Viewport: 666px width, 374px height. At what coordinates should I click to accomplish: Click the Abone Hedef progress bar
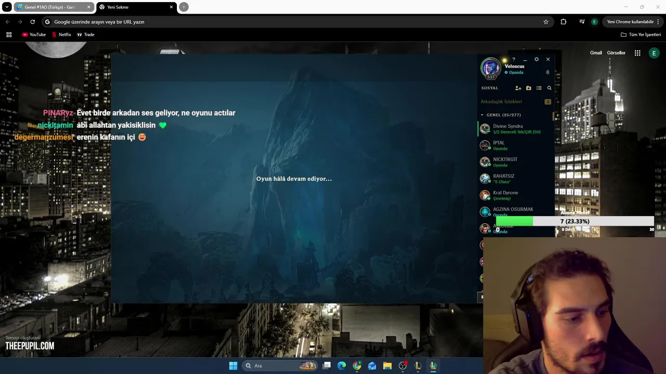[575, 221]
